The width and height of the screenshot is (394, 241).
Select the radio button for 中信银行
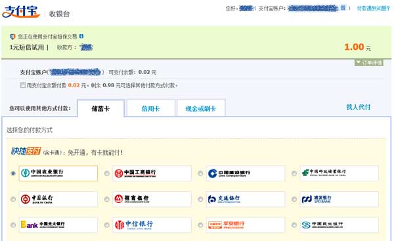pyautogui.click(x=107, y=225)
